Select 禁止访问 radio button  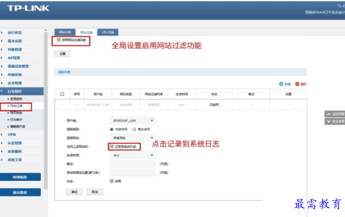point(134,129)
